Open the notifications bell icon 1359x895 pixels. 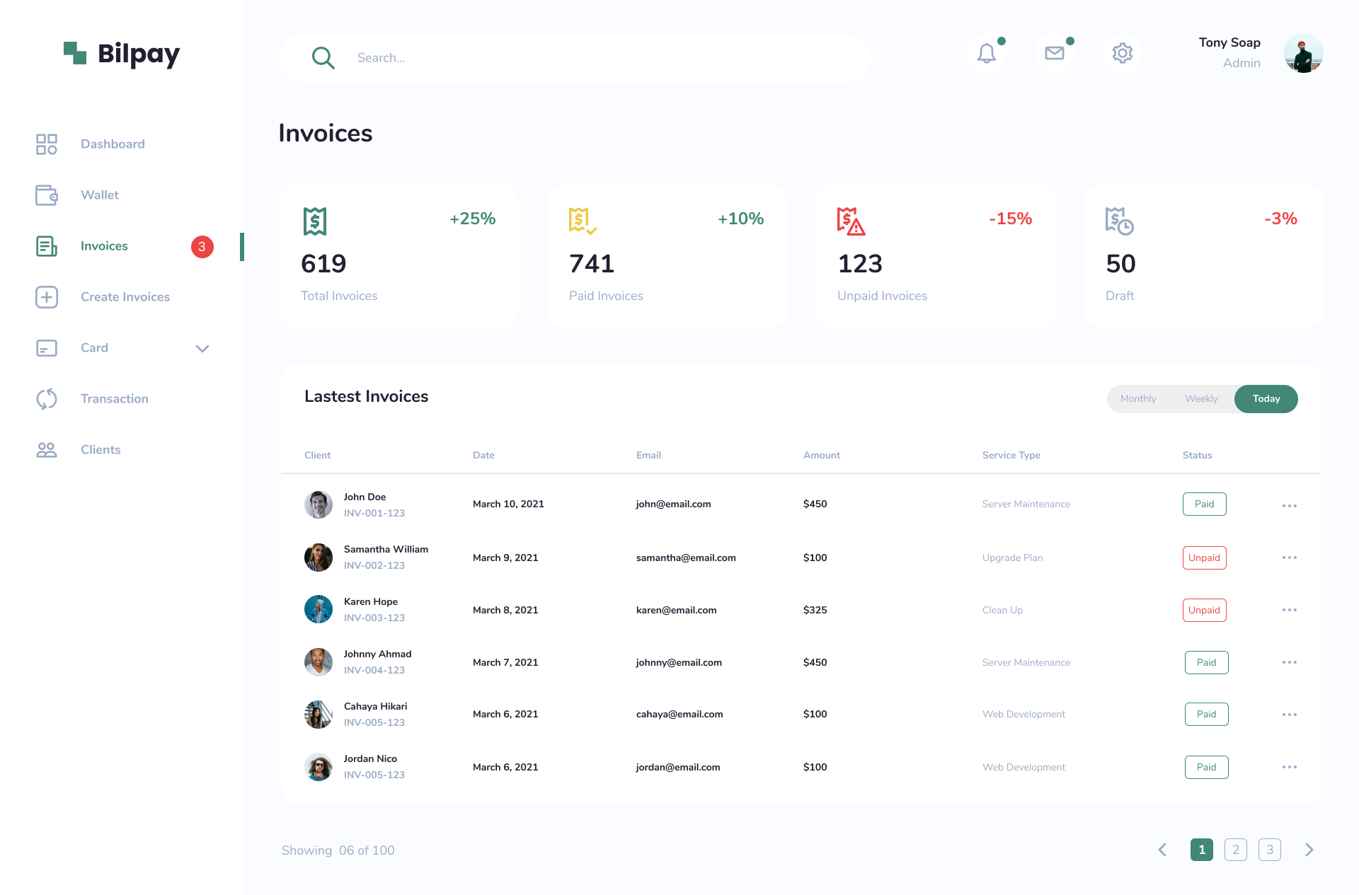986,54
